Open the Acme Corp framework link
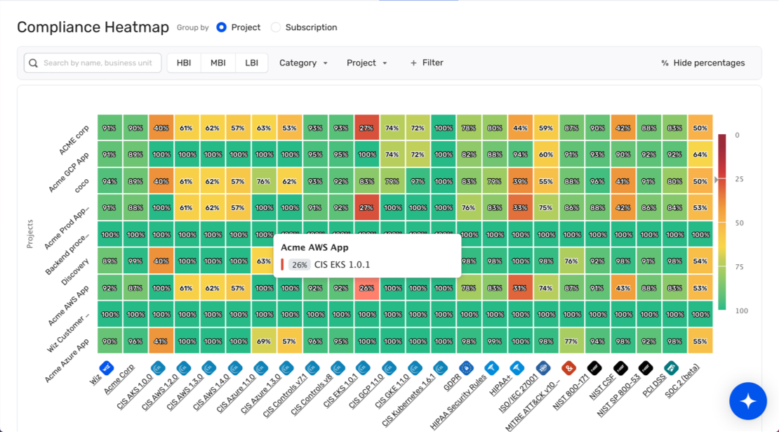Screen dimensions: 779x432 [x=119, y=379]
